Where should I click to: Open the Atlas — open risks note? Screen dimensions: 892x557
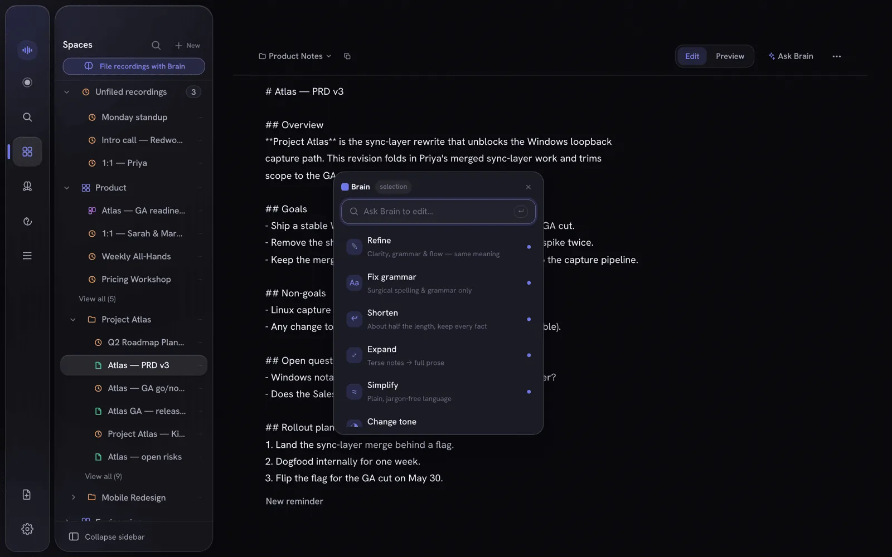134,457
